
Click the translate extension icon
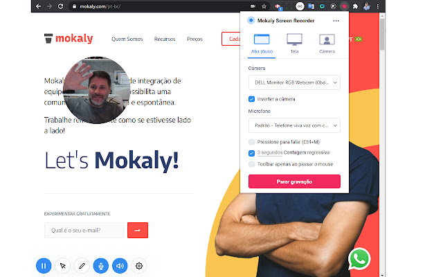click(x=311, y=6)
